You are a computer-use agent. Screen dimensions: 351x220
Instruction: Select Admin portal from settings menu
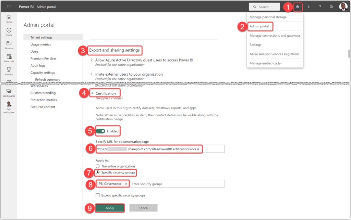point(275,26)
